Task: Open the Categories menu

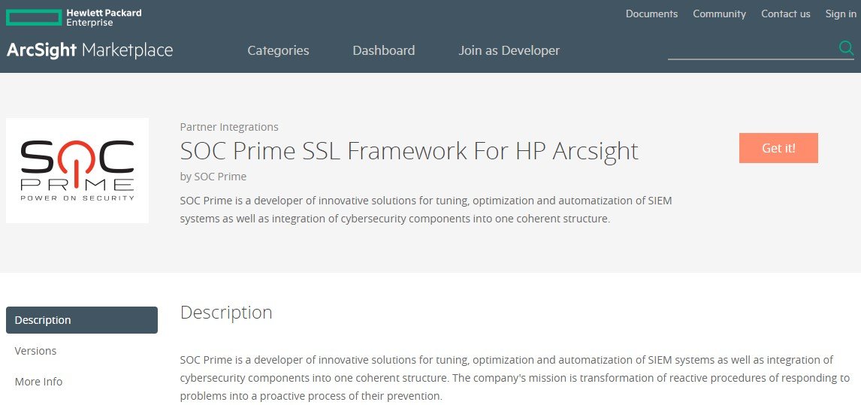Action: coord(278,50)
